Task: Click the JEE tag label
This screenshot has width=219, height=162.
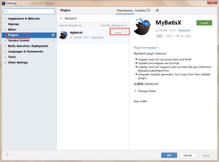Action: pyautogui.click(x=159, y=36)
